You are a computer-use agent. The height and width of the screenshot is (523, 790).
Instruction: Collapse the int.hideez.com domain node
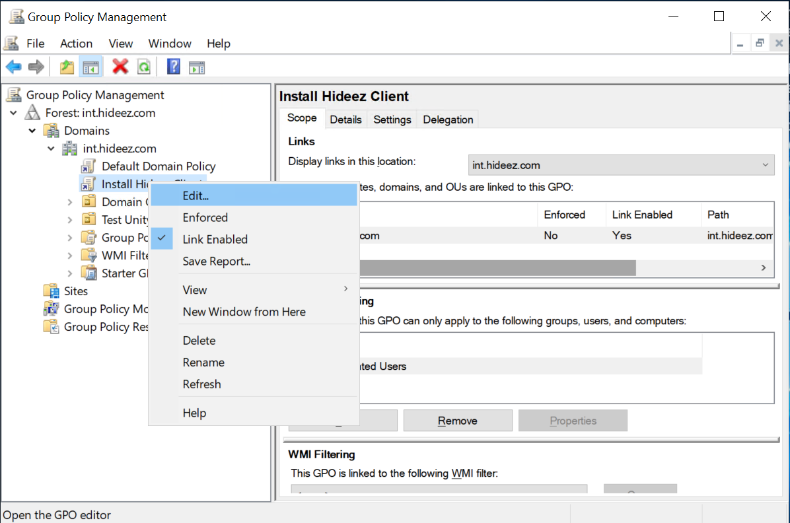coord(51,149)
